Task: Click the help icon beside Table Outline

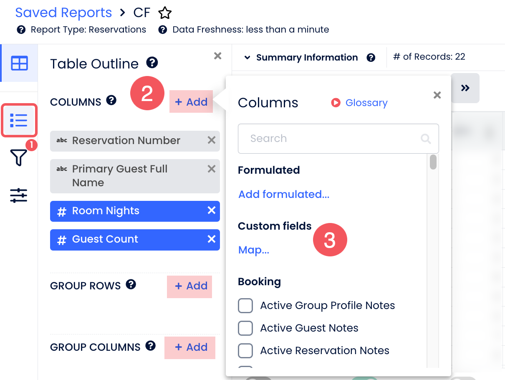Action: (152, 63)
